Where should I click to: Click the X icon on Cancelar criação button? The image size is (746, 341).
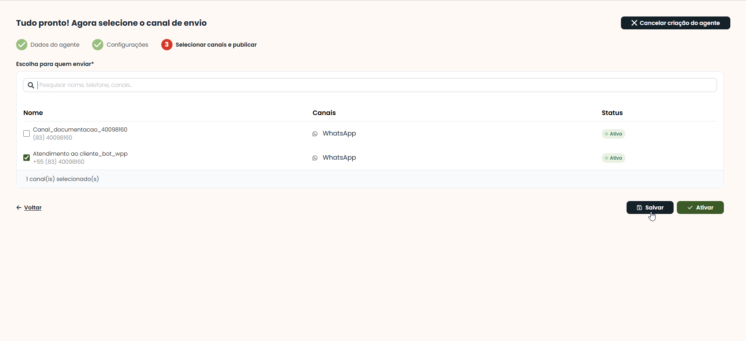tap(634, 23)
